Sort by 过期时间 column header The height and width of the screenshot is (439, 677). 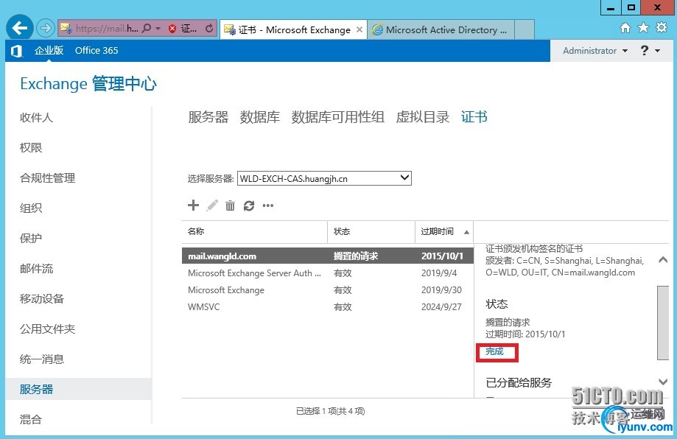tap(444, 232)
